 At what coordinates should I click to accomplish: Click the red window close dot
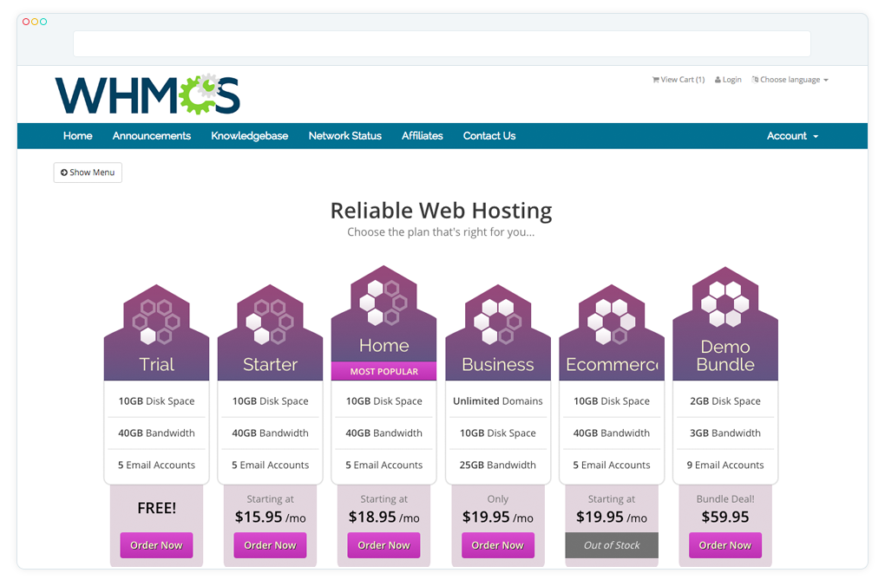tap(26, 22)
